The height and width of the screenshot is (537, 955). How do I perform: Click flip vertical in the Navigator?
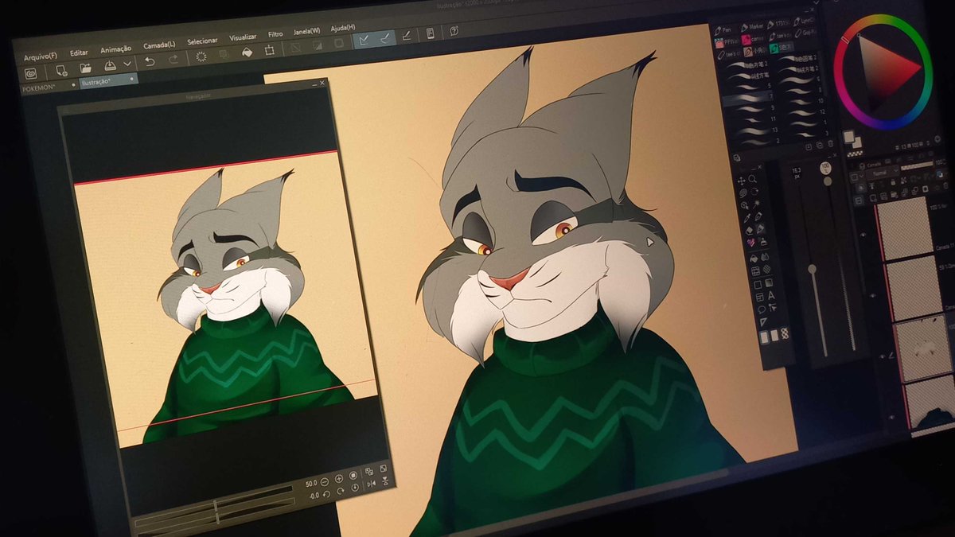(385, 481)
